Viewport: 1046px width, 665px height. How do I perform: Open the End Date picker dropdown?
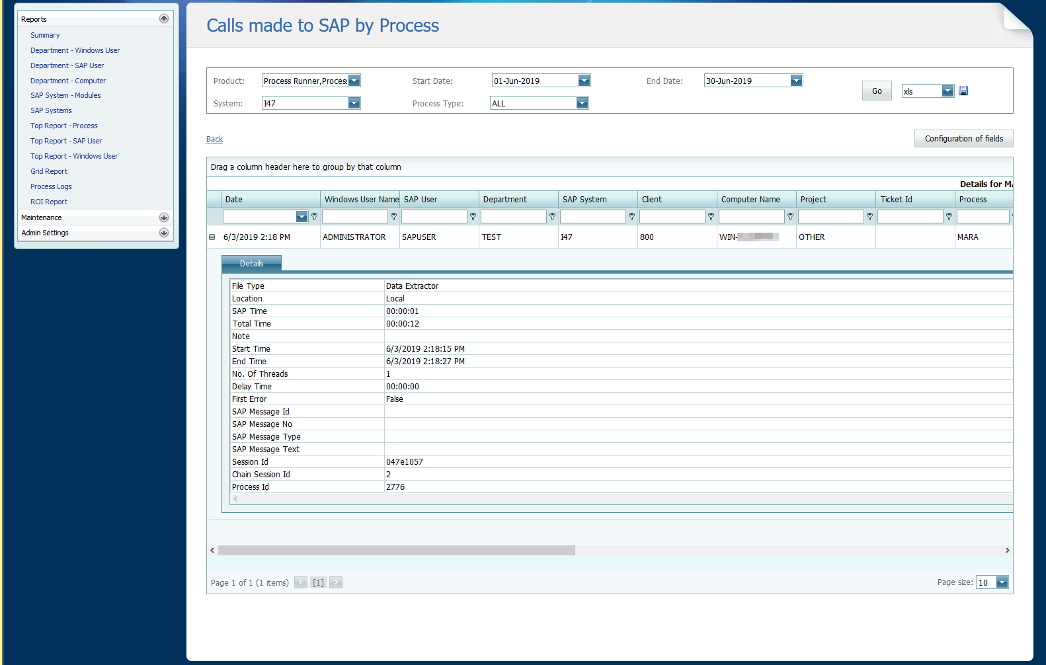click(x=797, y=81)
